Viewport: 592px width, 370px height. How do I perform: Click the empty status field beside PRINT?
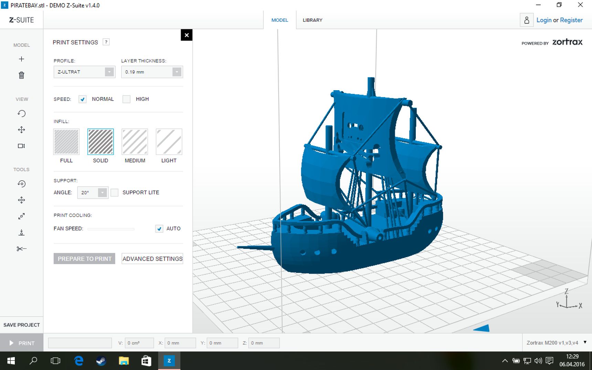pos(80,343)
